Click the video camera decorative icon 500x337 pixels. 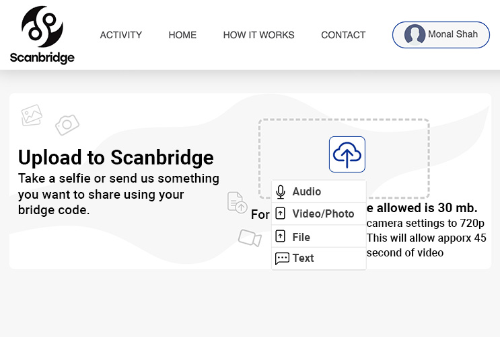250,238
